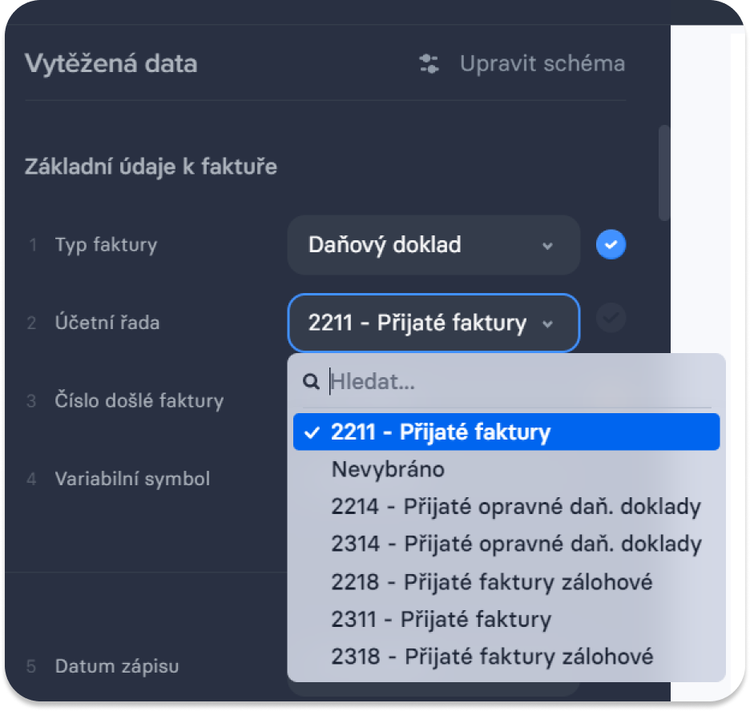Select 2211 - Přijaté faktury option
The height and width of the screenshot is (711, 750).
pyautogui.click(x=506, y=432)
